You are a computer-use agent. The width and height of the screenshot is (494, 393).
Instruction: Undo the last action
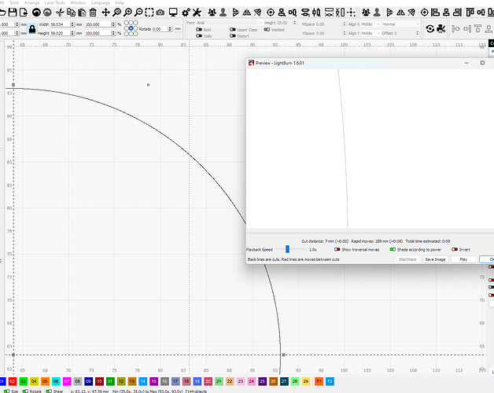tap(36, 13)
